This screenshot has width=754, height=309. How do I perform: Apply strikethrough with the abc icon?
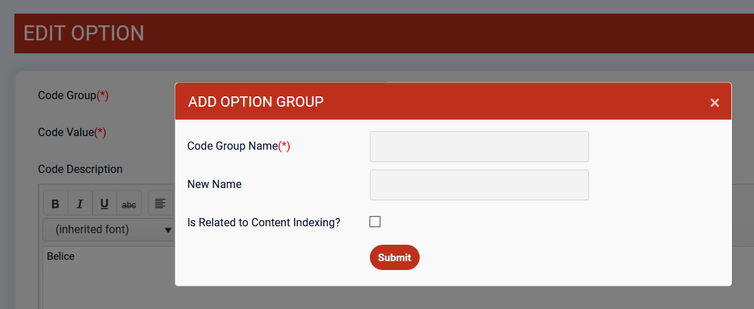(x=129, y=204)
